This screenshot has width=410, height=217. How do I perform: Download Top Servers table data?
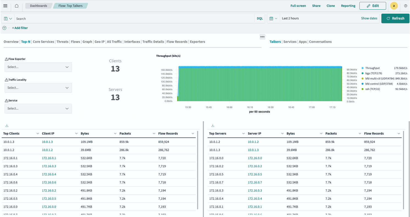point(213,126)
